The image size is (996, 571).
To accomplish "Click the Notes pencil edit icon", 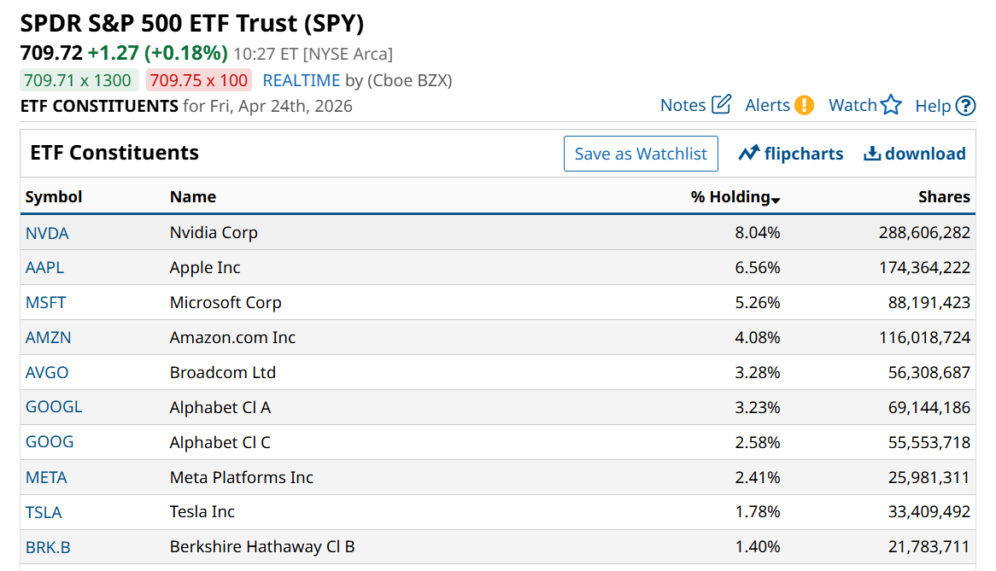I will [721, 104].
